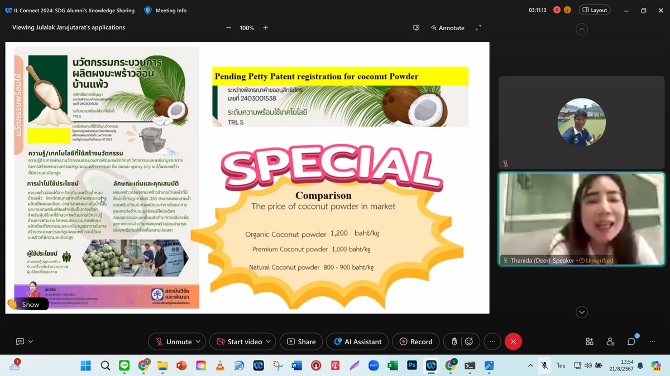Click the end meeting red button
Image resolution: width=670 pixels, height=376 pixels.
(513, 341)
